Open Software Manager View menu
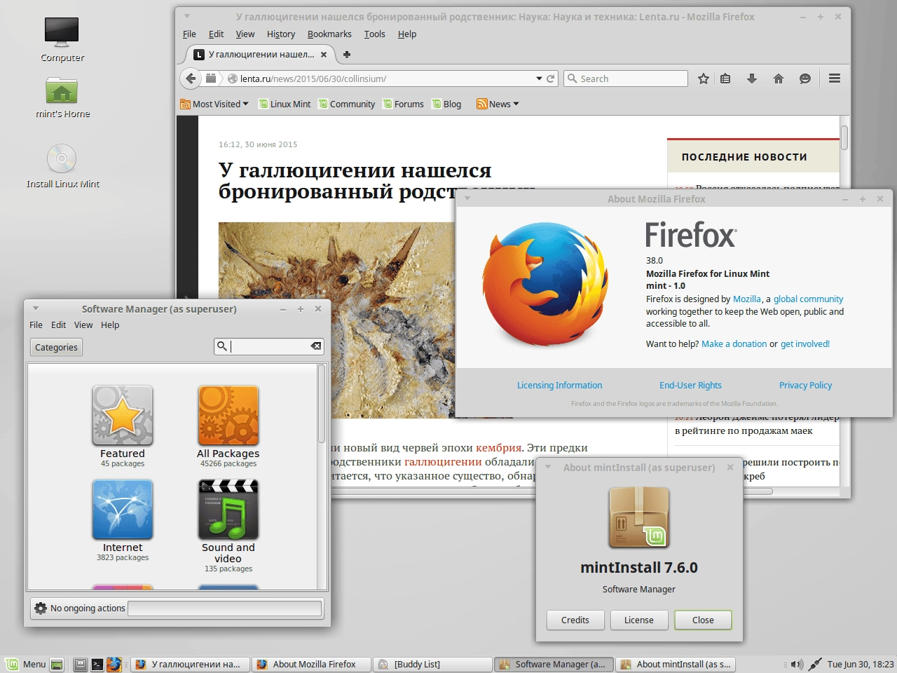The image size is (897, 673). coord(83,325)
